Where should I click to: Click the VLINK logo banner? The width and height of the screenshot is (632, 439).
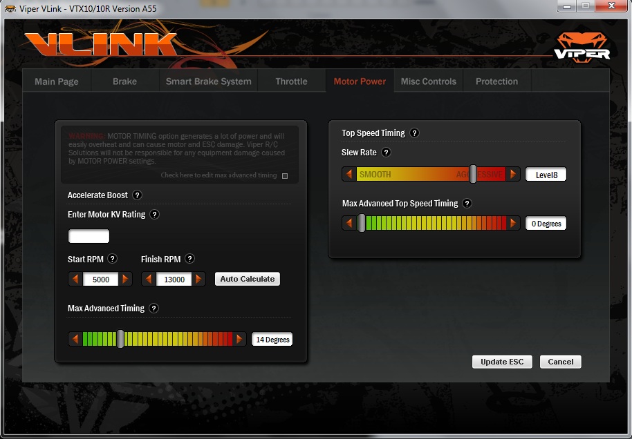(x=101, y=43)
